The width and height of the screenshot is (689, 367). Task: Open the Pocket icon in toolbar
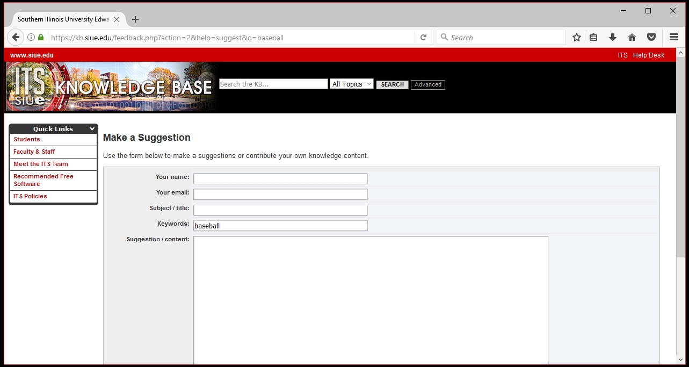(x=651, y=38)
